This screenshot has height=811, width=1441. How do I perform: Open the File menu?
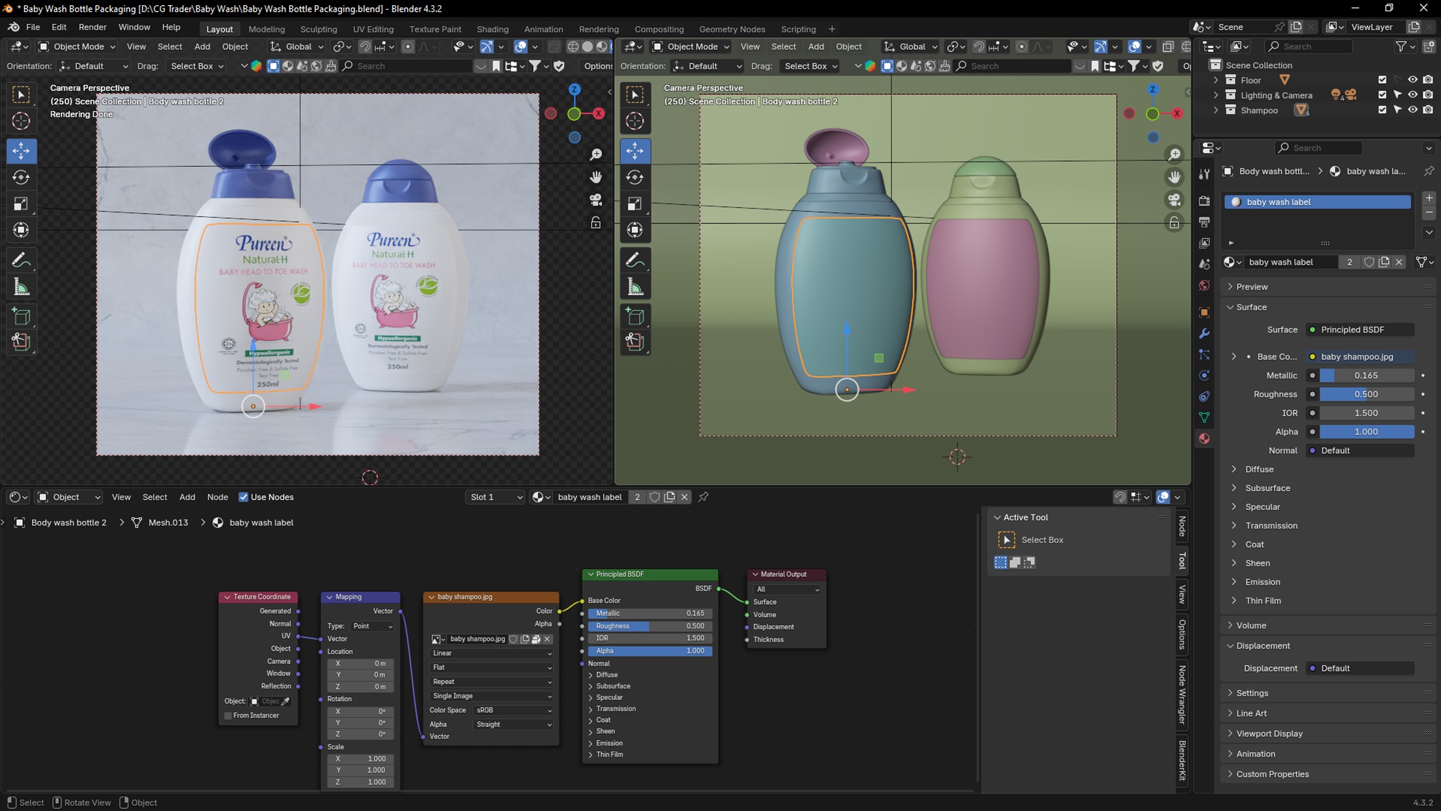pos(33,27)
